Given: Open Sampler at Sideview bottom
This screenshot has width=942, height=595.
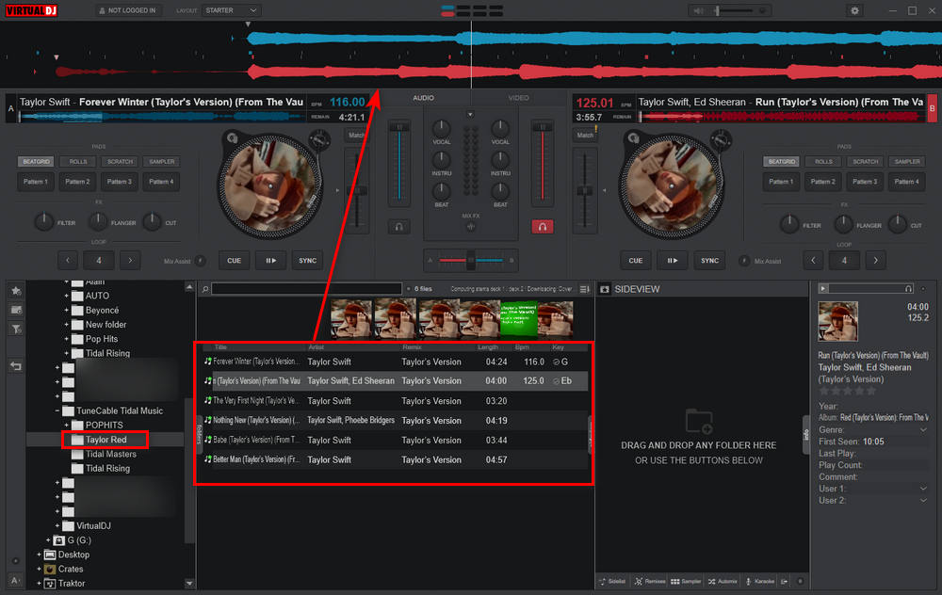Looking at the screenshot, I should click(x=686, y=581).
